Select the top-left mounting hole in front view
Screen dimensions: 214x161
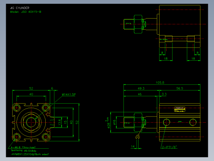click(16, 108)
